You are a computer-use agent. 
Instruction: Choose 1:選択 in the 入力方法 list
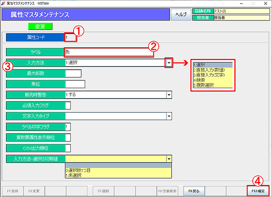(213, 65)
